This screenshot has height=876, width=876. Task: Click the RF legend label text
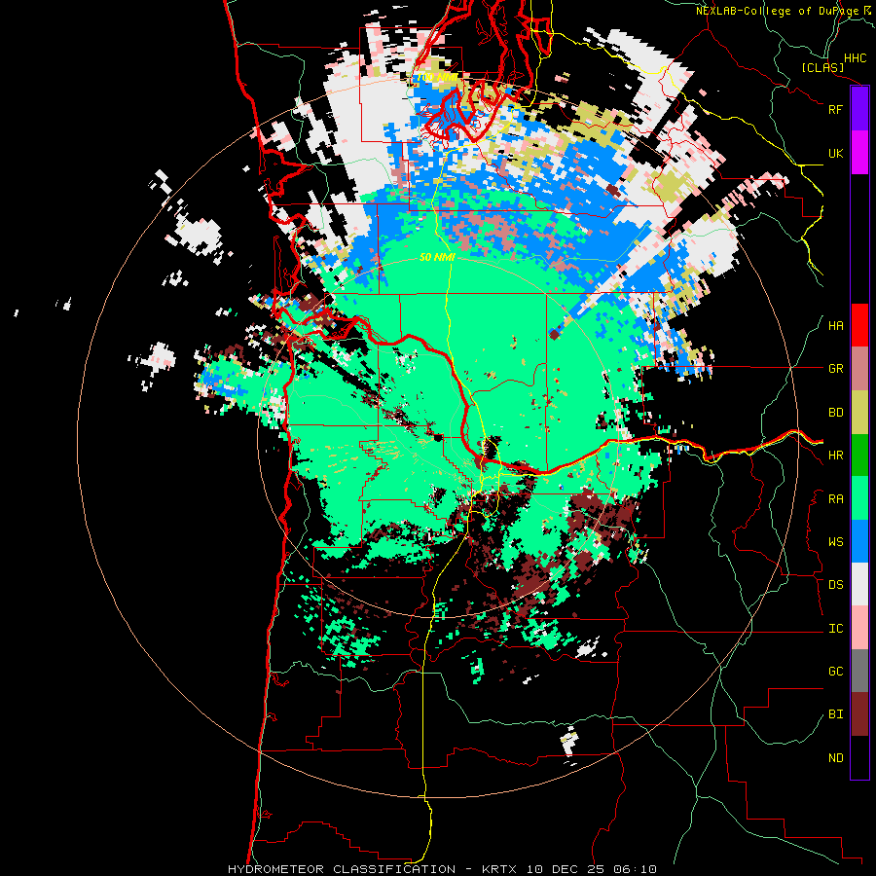[x=836, y=109]
